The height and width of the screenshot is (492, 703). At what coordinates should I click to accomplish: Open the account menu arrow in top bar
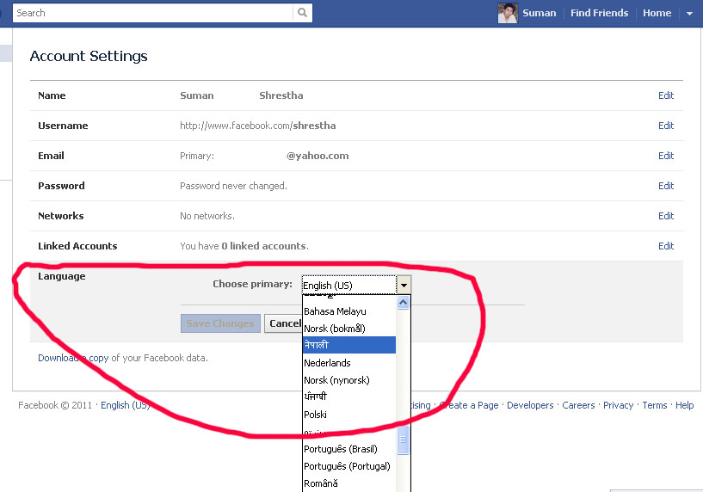[x=689, y=14]
